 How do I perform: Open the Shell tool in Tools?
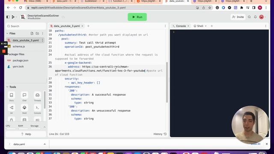click(x=24, y=109)
